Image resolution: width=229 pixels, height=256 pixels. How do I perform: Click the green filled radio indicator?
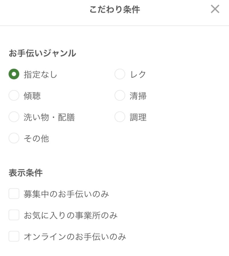(x=14, y=74)
